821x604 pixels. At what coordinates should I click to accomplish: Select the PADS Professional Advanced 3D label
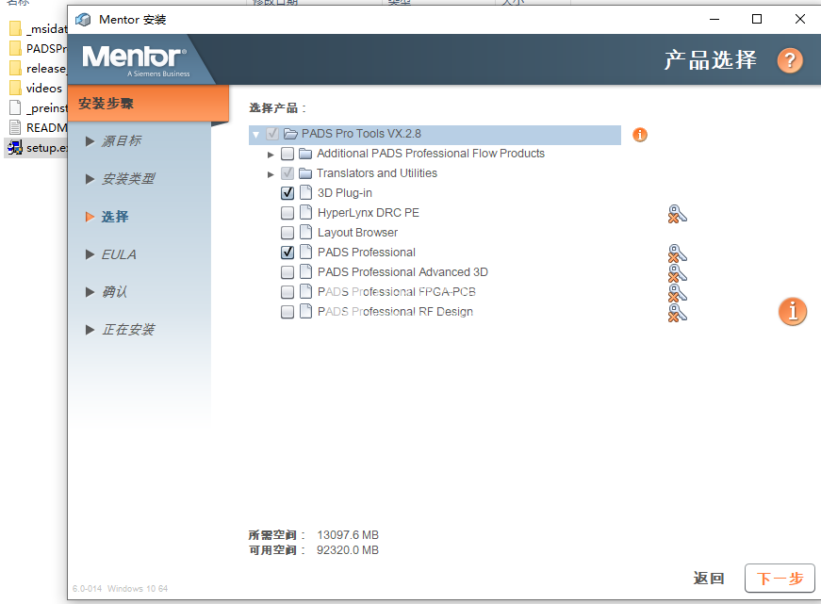402,272
